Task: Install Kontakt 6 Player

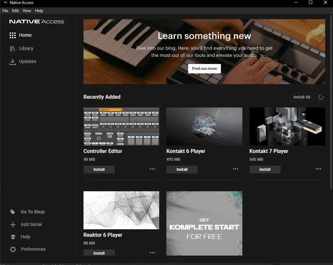Action: pyautogui.click(x=182, y=170)
